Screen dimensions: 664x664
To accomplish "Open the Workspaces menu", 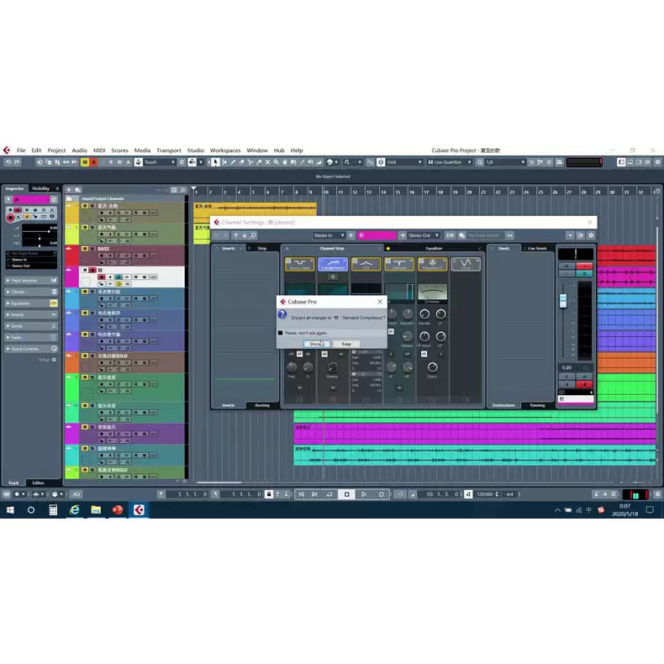I will [225, 150].
